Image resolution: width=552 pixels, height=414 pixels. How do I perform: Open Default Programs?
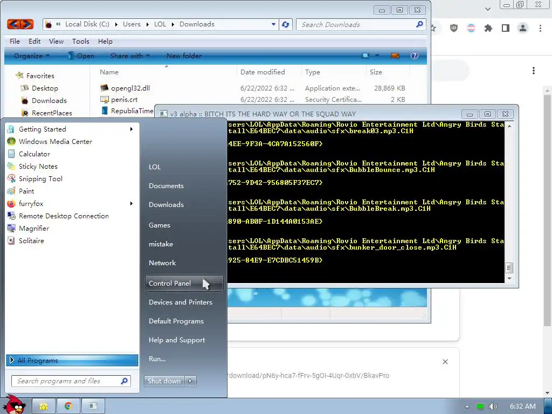pos(176,321)
